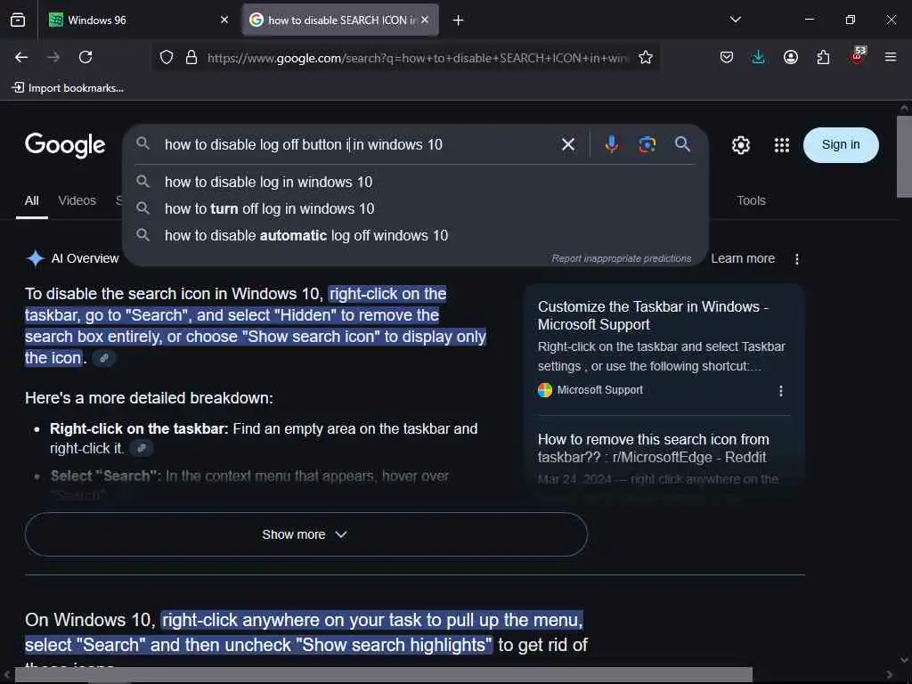Open Reddit result about removing search icon

(x=653, y=449)
